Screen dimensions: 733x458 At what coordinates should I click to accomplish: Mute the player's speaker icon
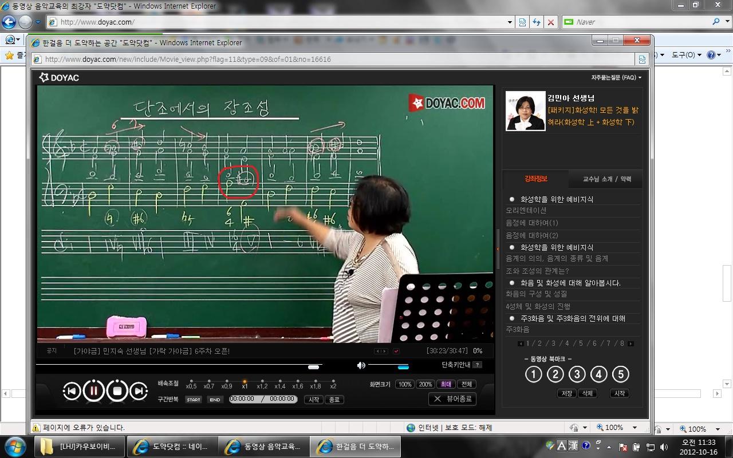click(361, 365)
